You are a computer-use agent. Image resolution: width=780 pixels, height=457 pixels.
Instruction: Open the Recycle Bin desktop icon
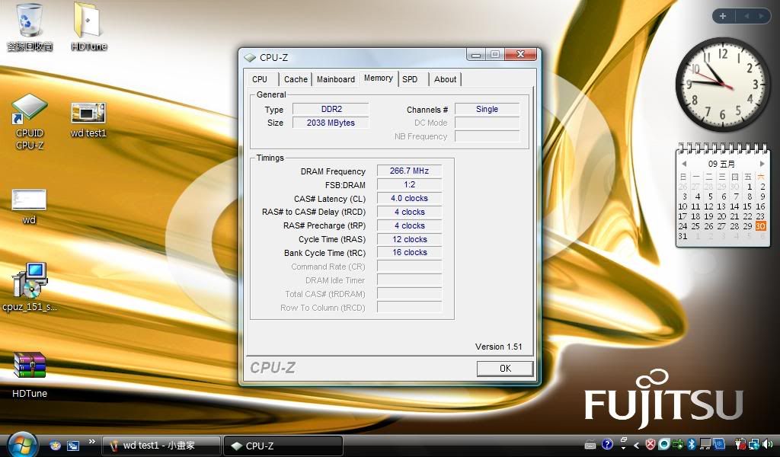tap(29, 27)
